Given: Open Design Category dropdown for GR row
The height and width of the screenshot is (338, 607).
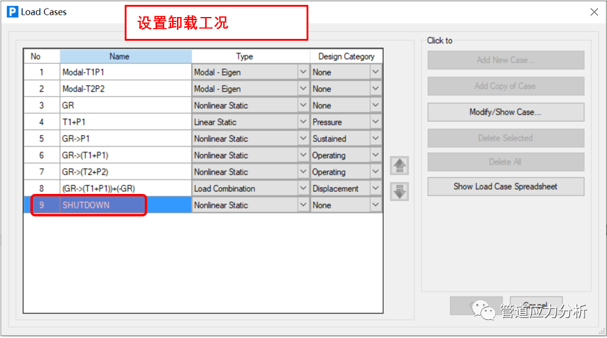Looking at the screenshot, I should point(375,105).
